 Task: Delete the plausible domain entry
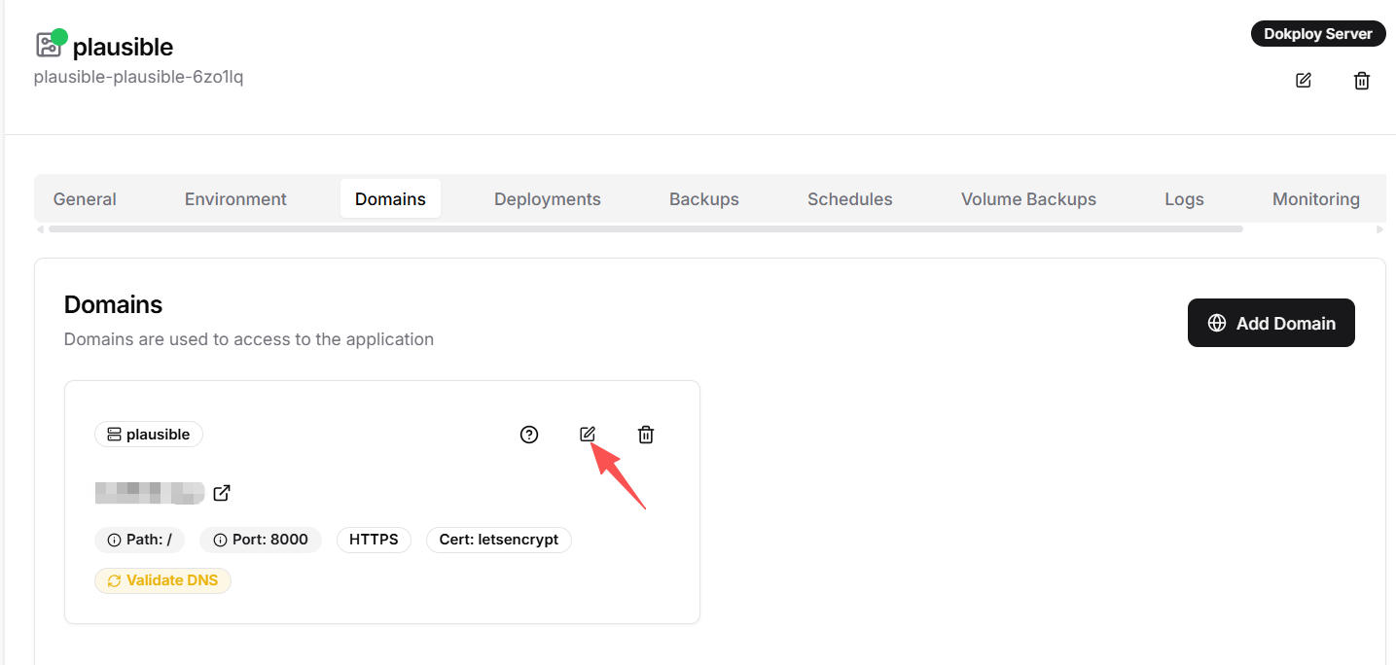[x=646, y=435]
